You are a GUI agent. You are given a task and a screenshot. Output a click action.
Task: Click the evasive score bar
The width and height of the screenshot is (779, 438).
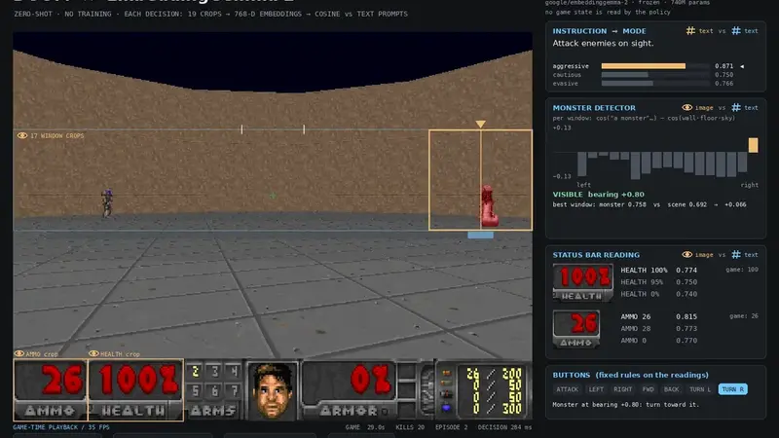coord(627,84)
